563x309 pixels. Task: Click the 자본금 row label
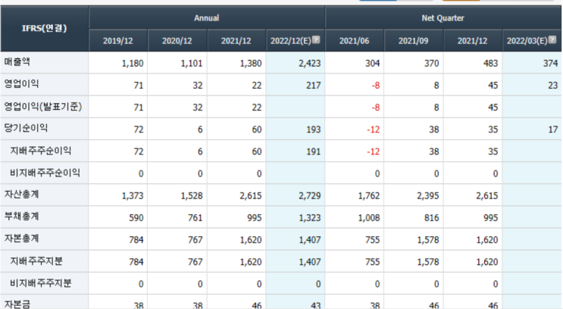click(x=17, y=304)
